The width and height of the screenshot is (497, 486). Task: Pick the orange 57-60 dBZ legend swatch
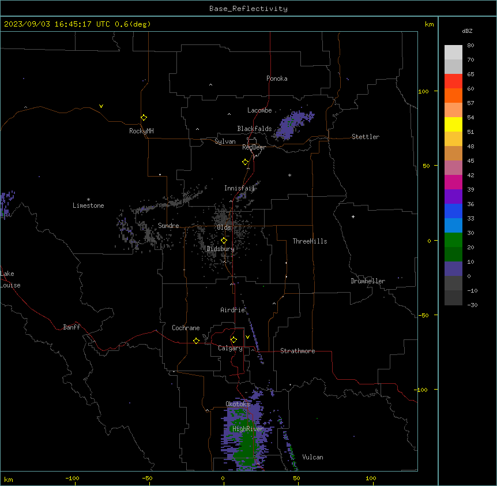tap(453, 96)
